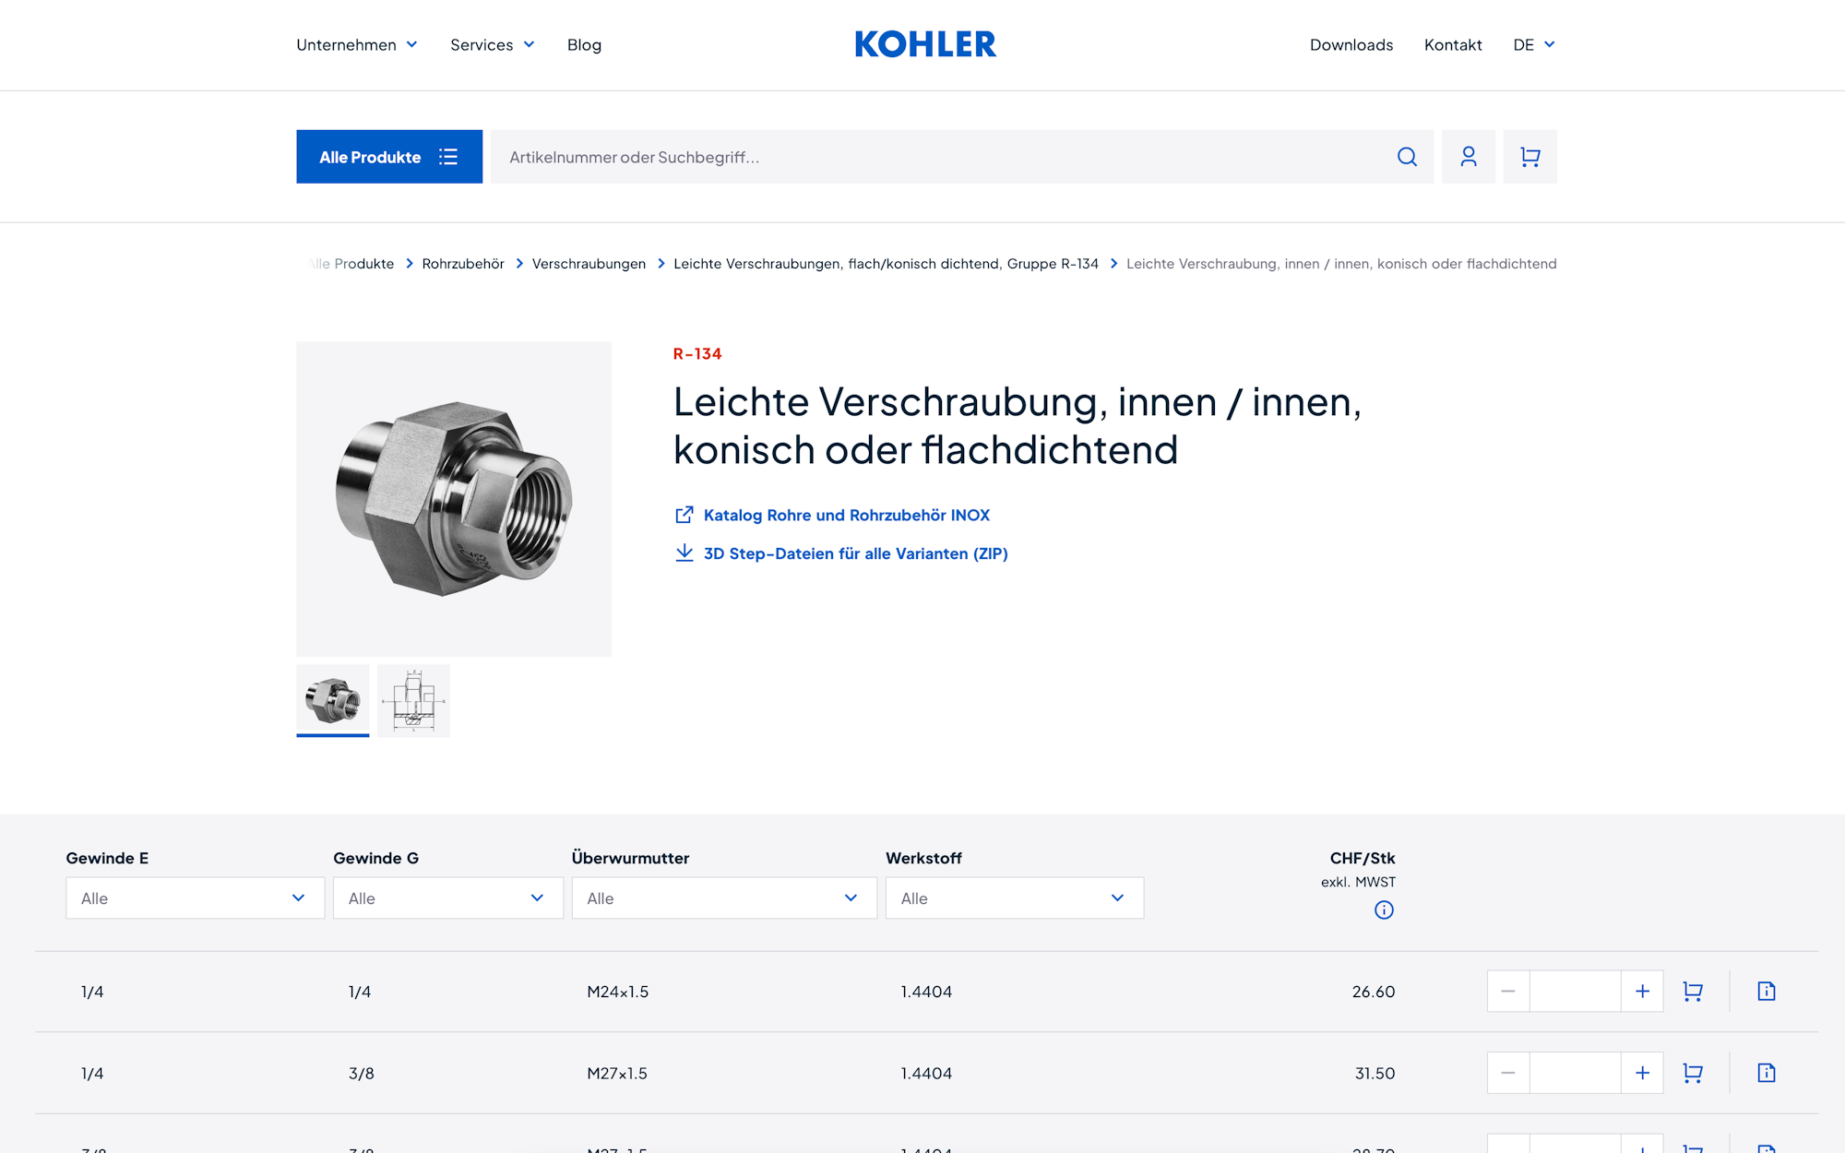Click download icon beside 3D Step-Dateien
The height and width of the screenshot is (1153, 1845).
click(x=684, y=553)
